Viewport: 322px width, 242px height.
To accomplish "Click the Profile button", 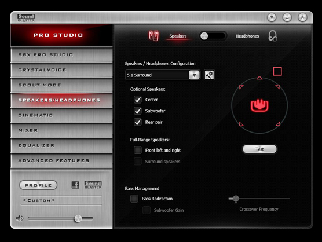I will coord(38,185).
